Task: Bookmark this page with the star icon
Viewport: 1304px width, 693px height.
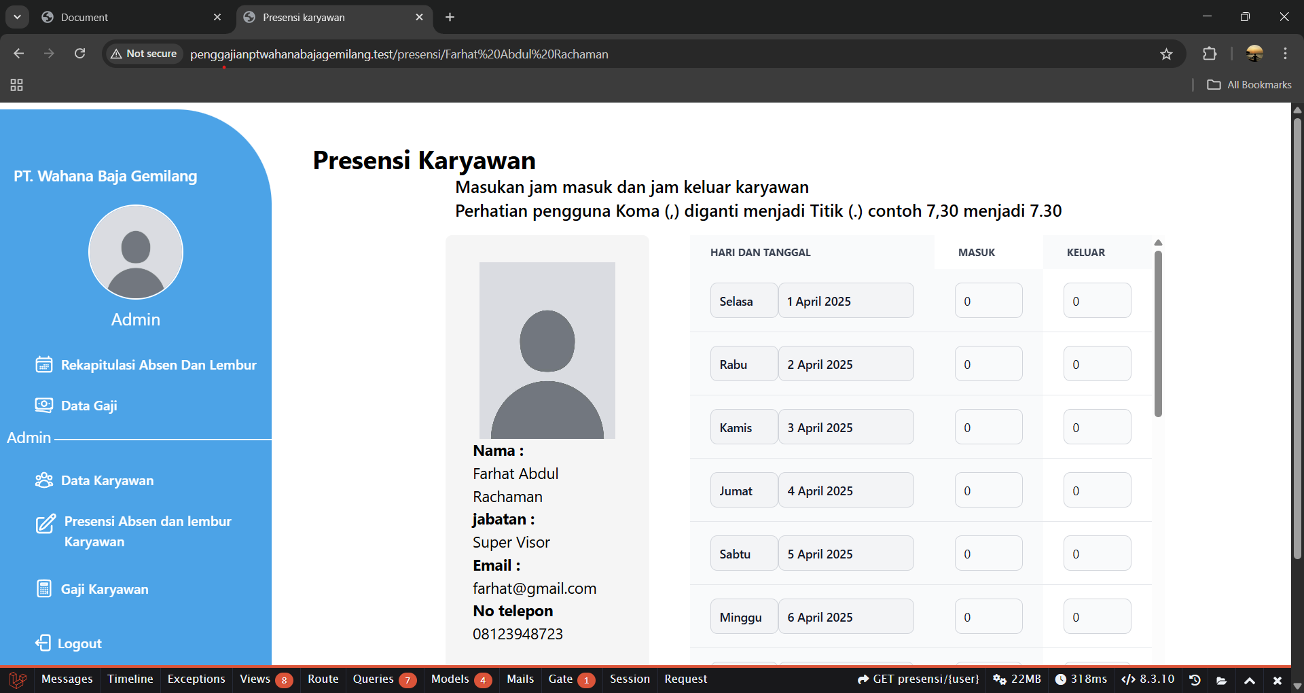Action: click(1166, 54)
